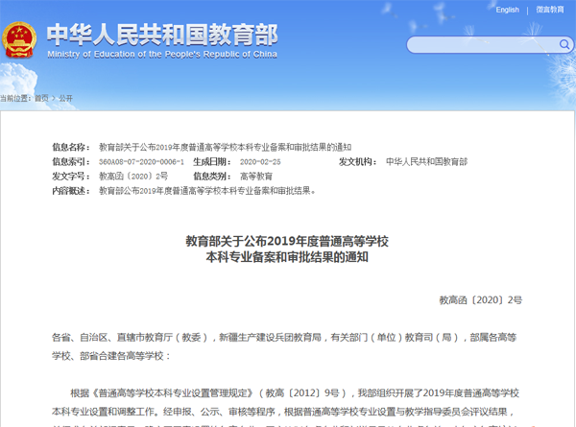Click the bold centered article headline
The image size is (576, 427).
(287, 249)
